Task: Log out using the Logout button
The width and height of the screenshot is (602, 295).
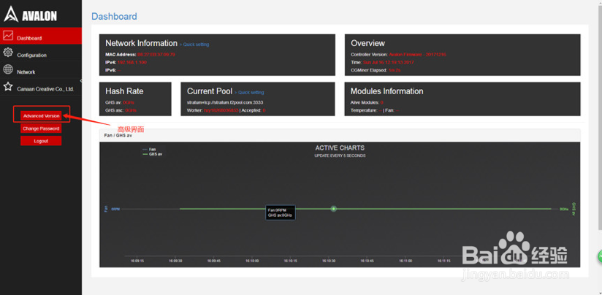Action: point(41,141)
